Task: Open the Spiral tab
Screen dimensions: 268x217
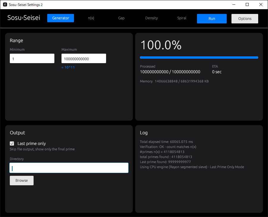Action: pyautogui.click(x=182, y=18)
